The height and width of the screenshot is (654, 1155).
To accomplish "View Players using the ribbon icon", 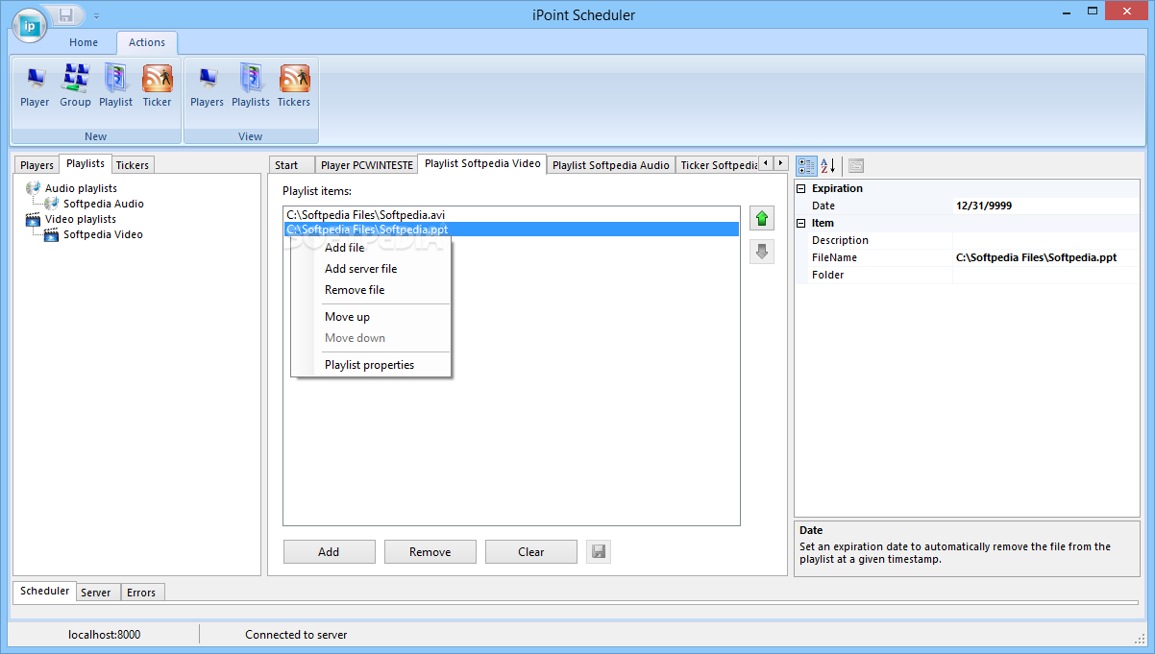I will 207,85.
